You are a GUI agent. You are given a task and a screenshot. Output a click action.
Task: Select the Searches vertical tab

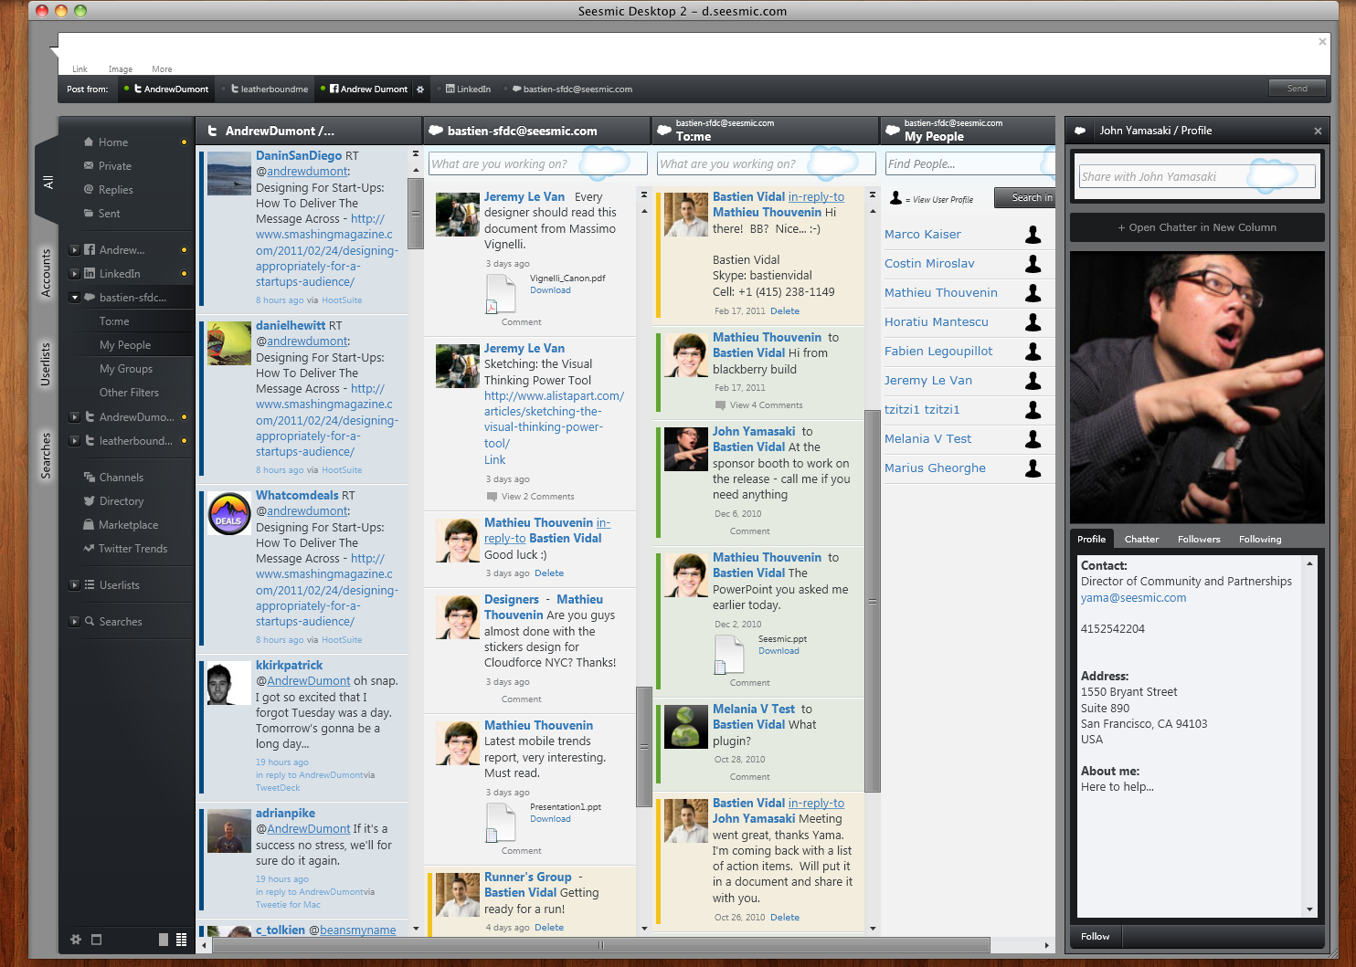click(x=47, y=456)
